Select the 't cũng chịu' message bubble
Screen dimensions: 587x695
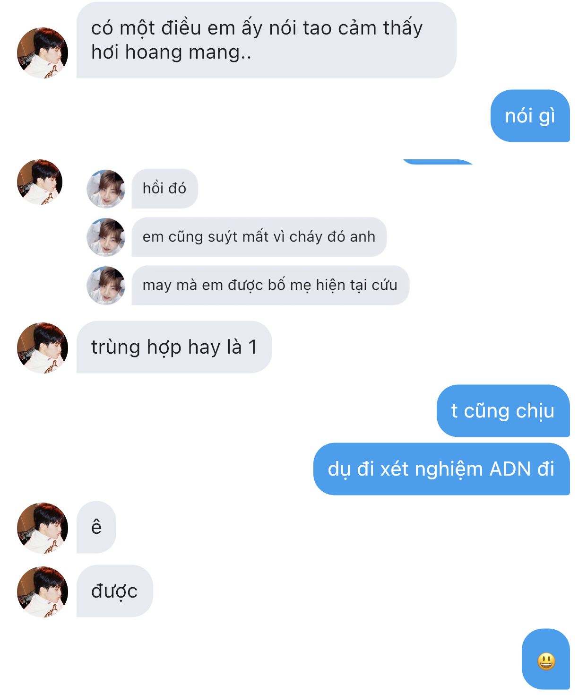tap(503, 411)
